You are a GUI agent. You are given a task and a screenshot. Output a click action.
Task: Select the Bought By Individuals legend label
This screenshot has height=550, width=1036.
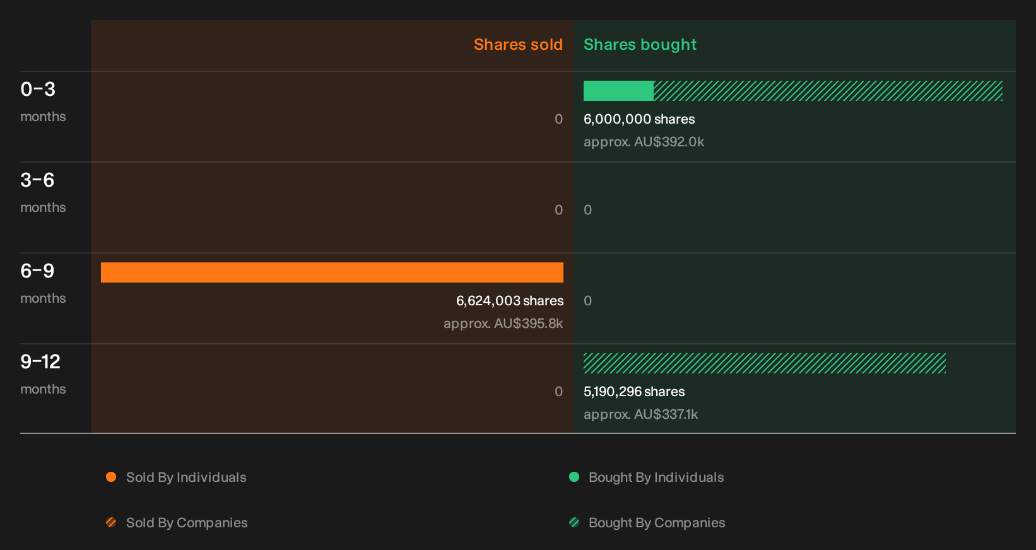click(656, 477)
